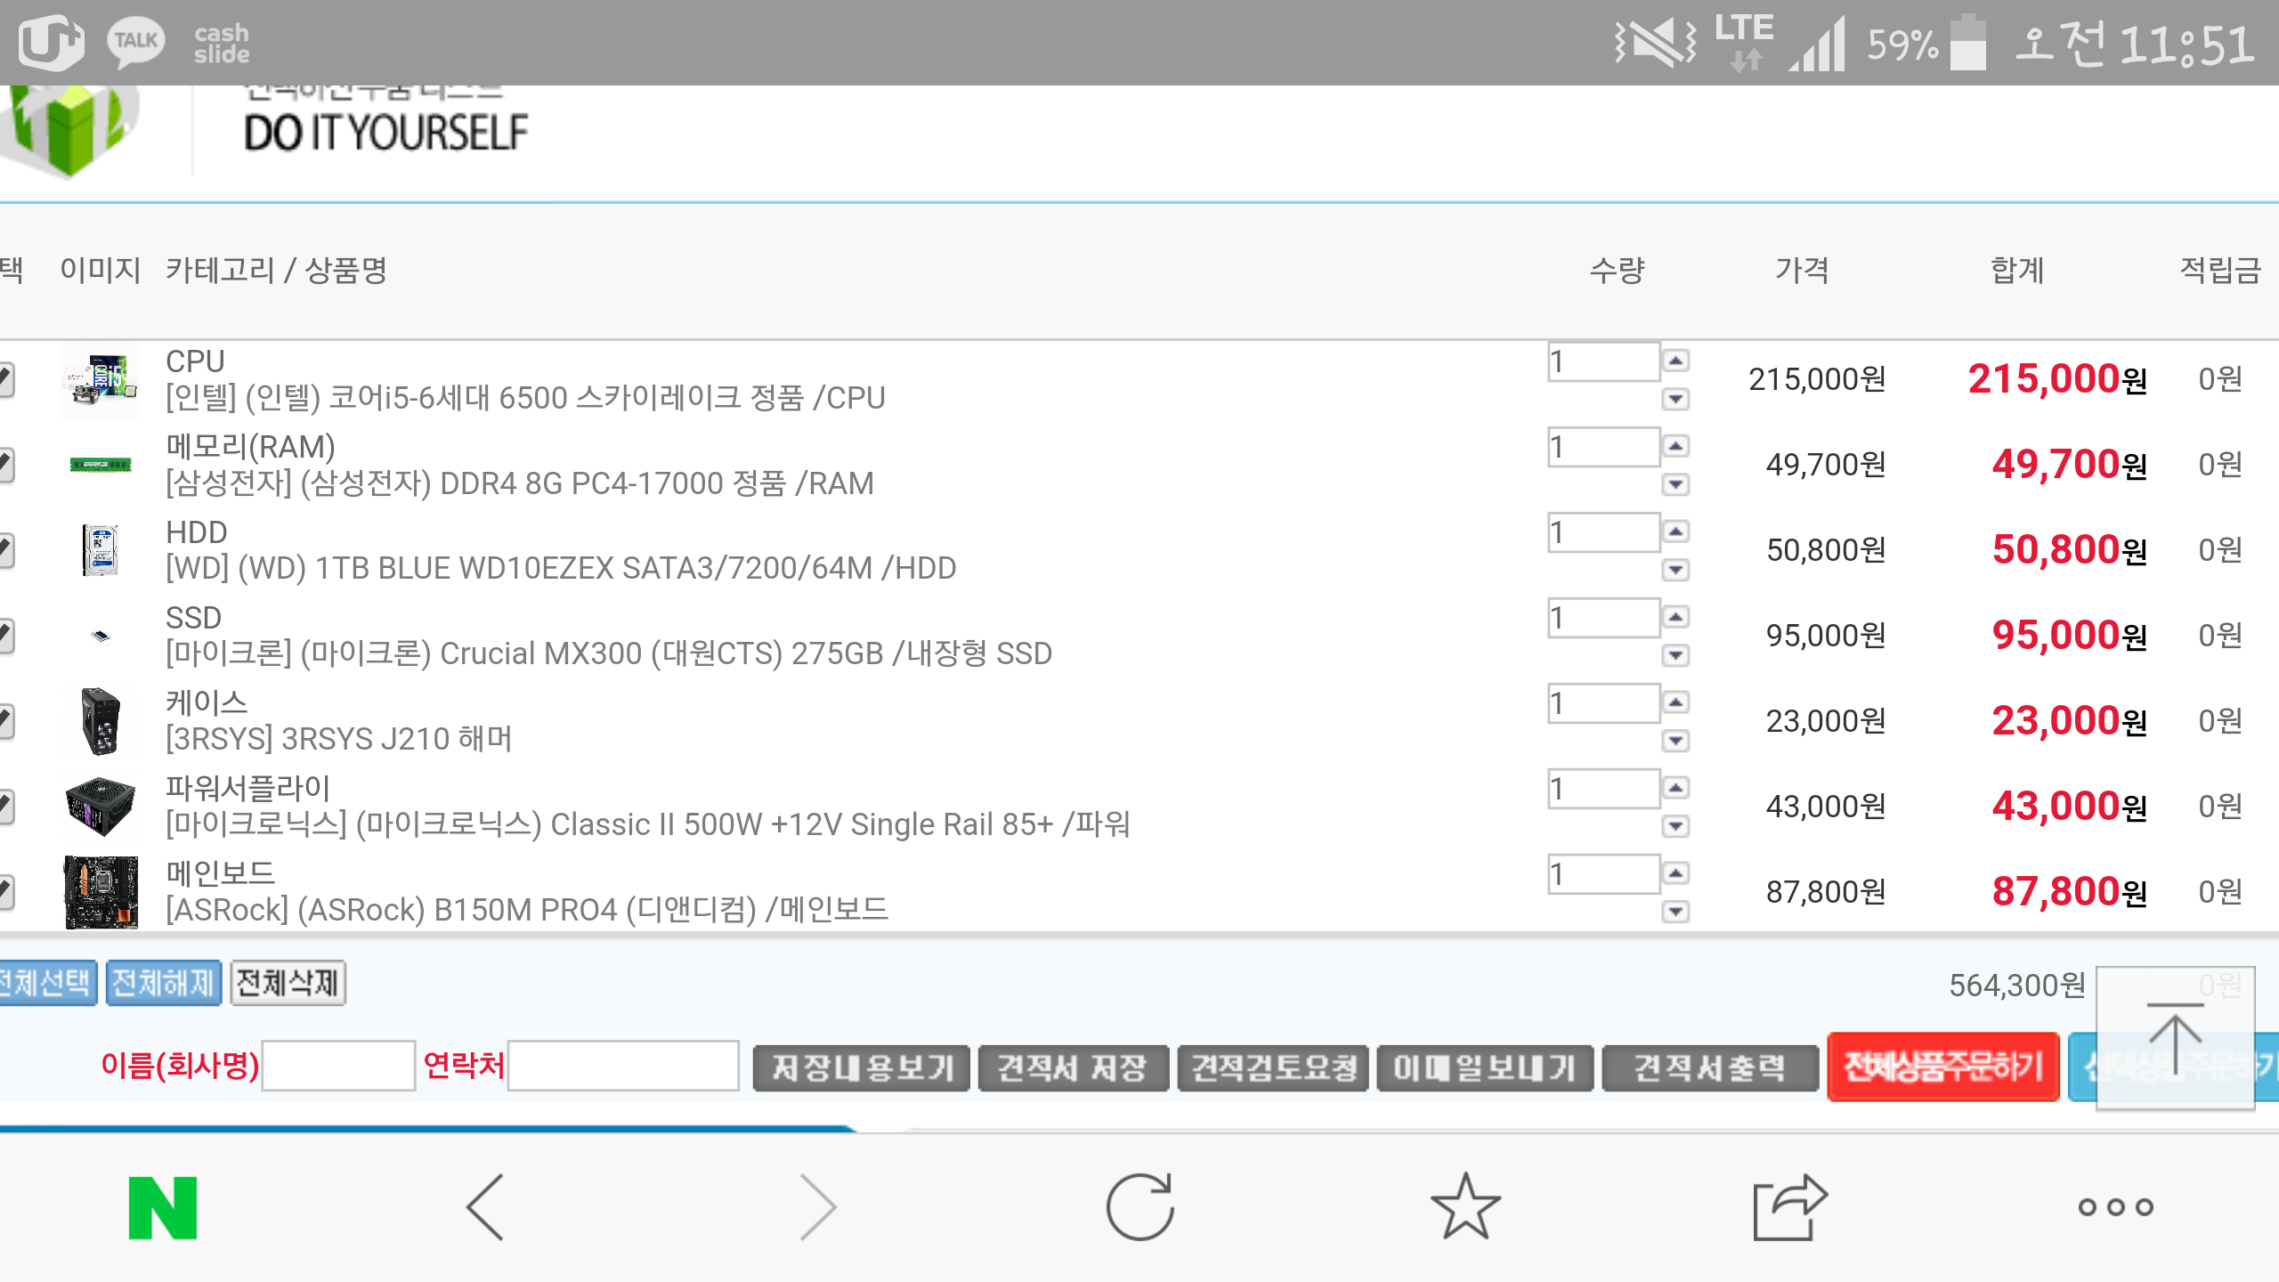Click the 전체해제 button
Viewport: 2279px width, 1282px height.
163,983
